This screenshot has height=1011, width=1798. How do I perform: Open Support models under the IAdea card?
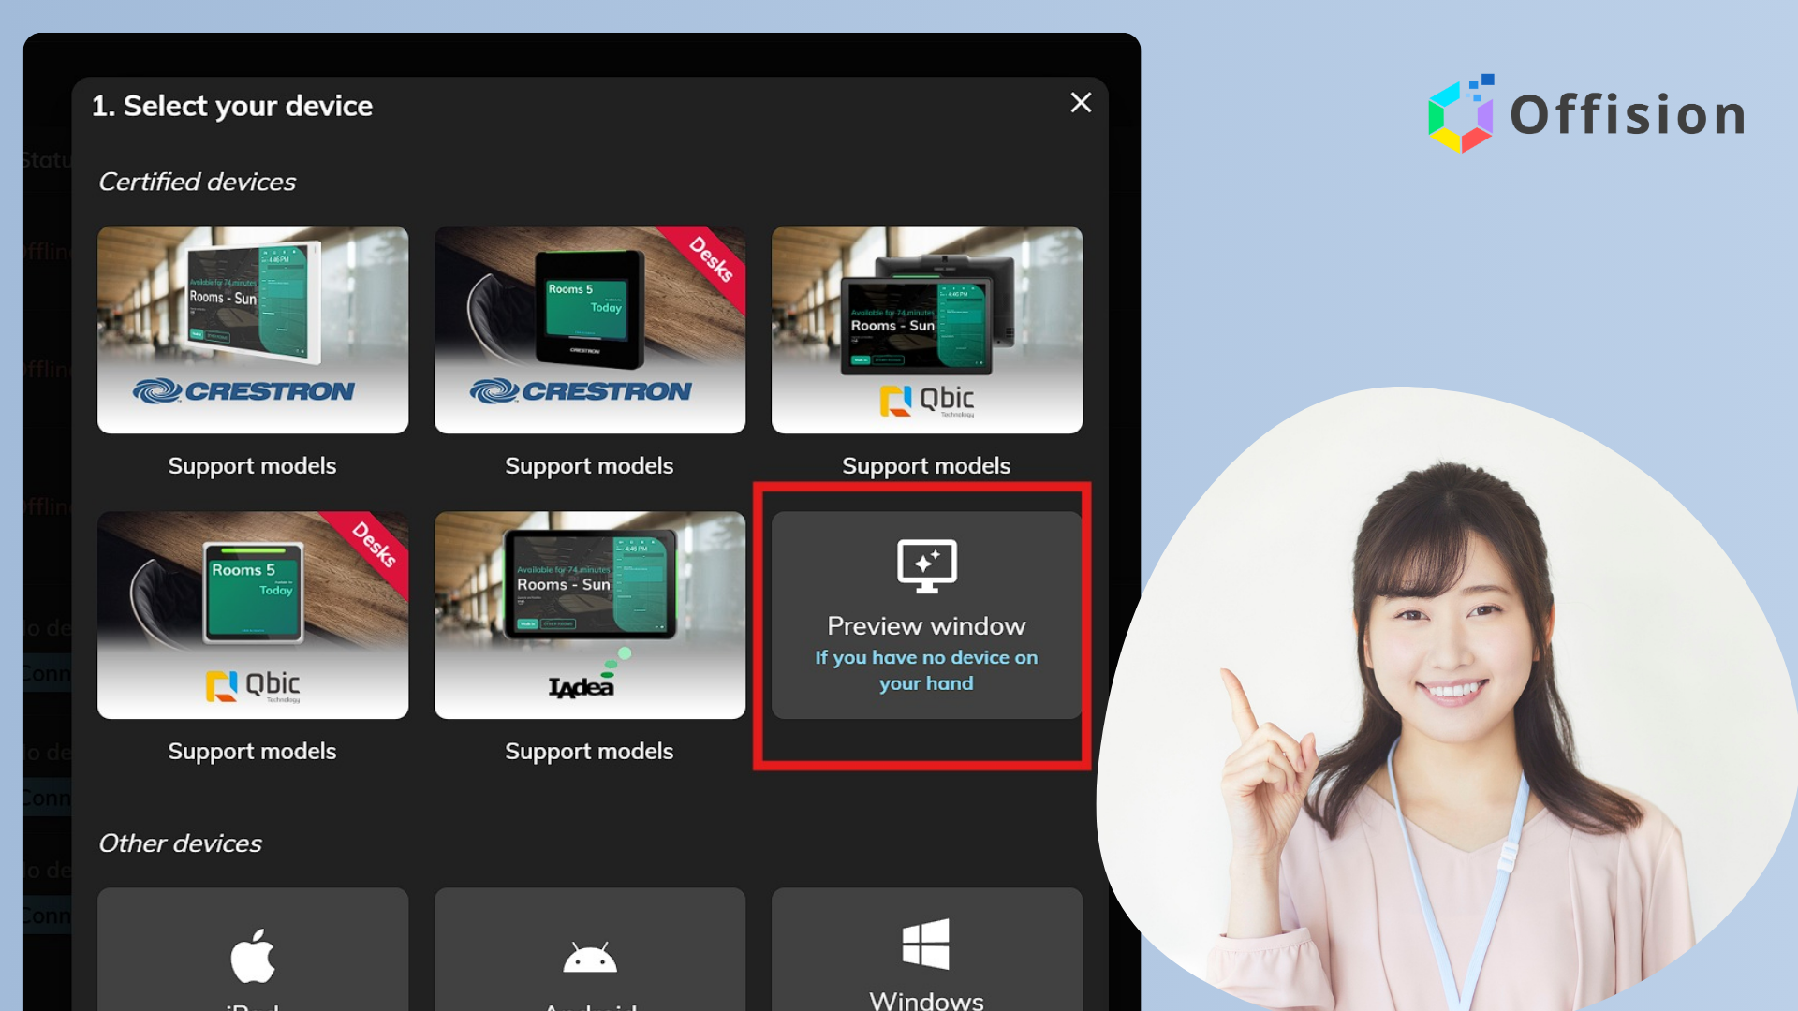coord(589,751)
